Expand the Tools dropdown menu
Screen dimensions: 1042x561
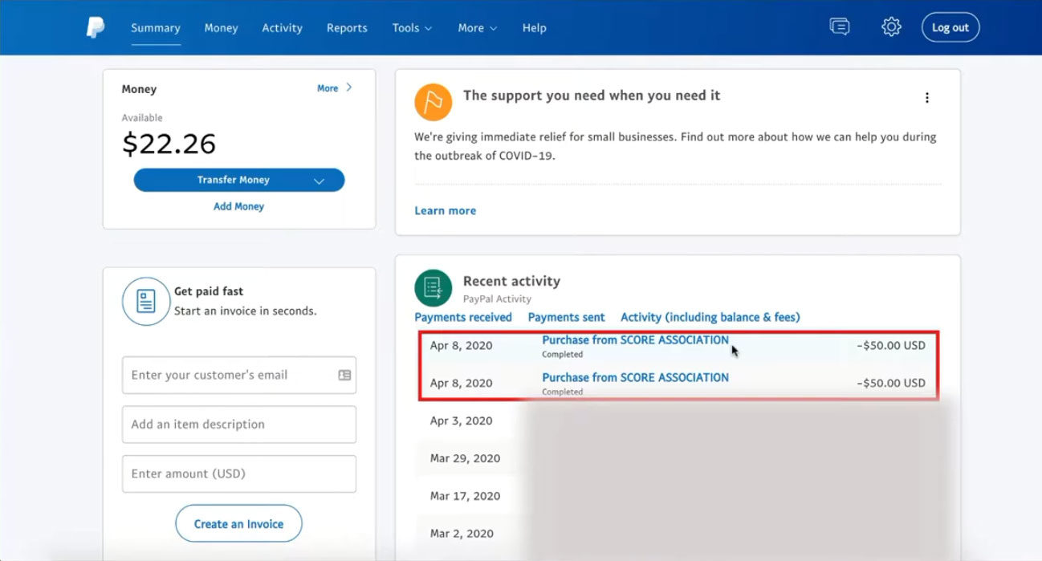click(413, 27)
